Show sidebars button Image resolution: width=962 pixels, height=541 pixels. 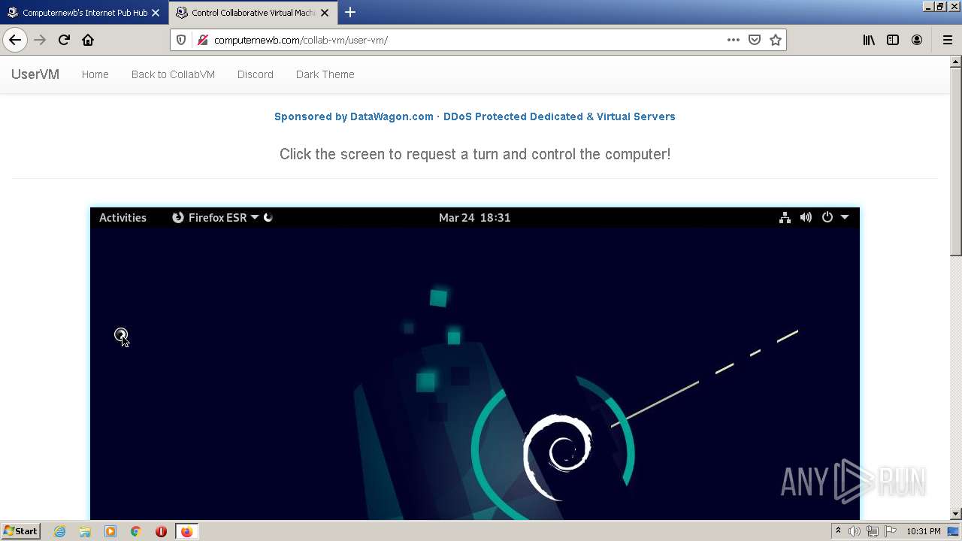click(893, 40)
